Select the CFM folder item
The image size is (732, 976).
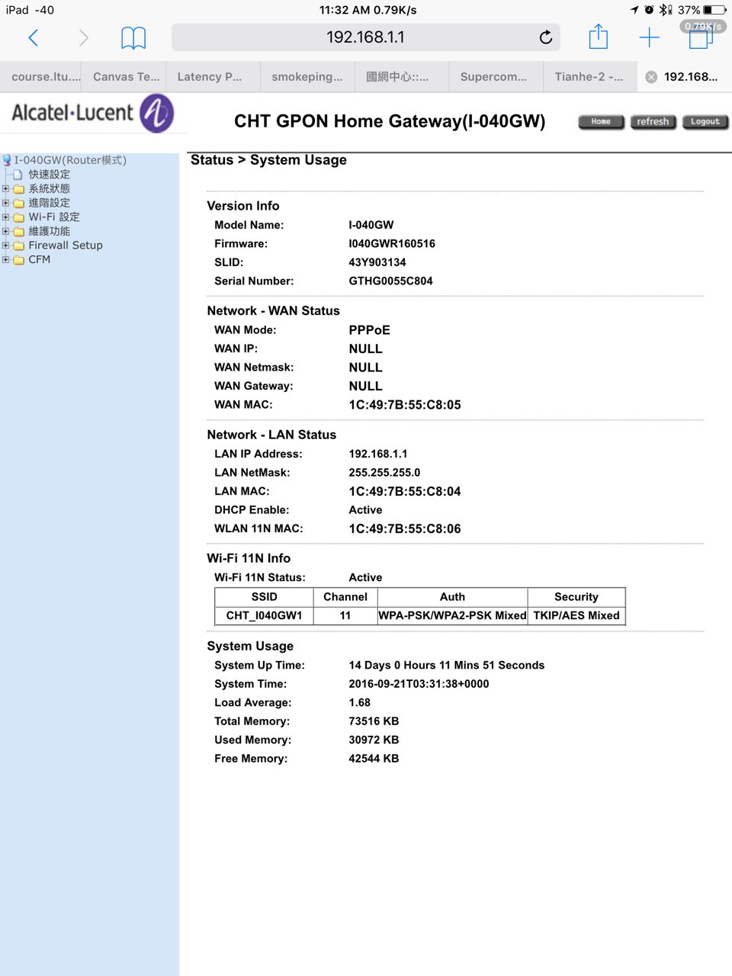click(x=39, y=260)
